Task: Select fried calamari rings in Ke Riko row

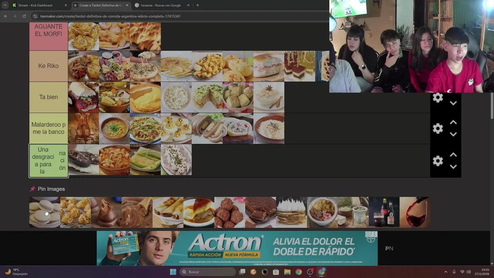Action: coord(207,66)
